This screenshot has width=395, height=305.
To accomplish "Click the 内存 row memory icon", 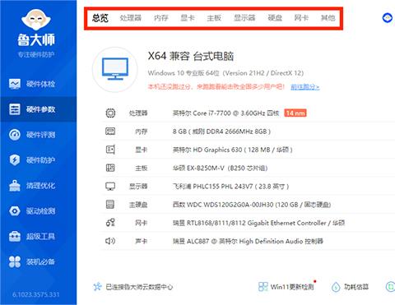I will pos(110,132).
